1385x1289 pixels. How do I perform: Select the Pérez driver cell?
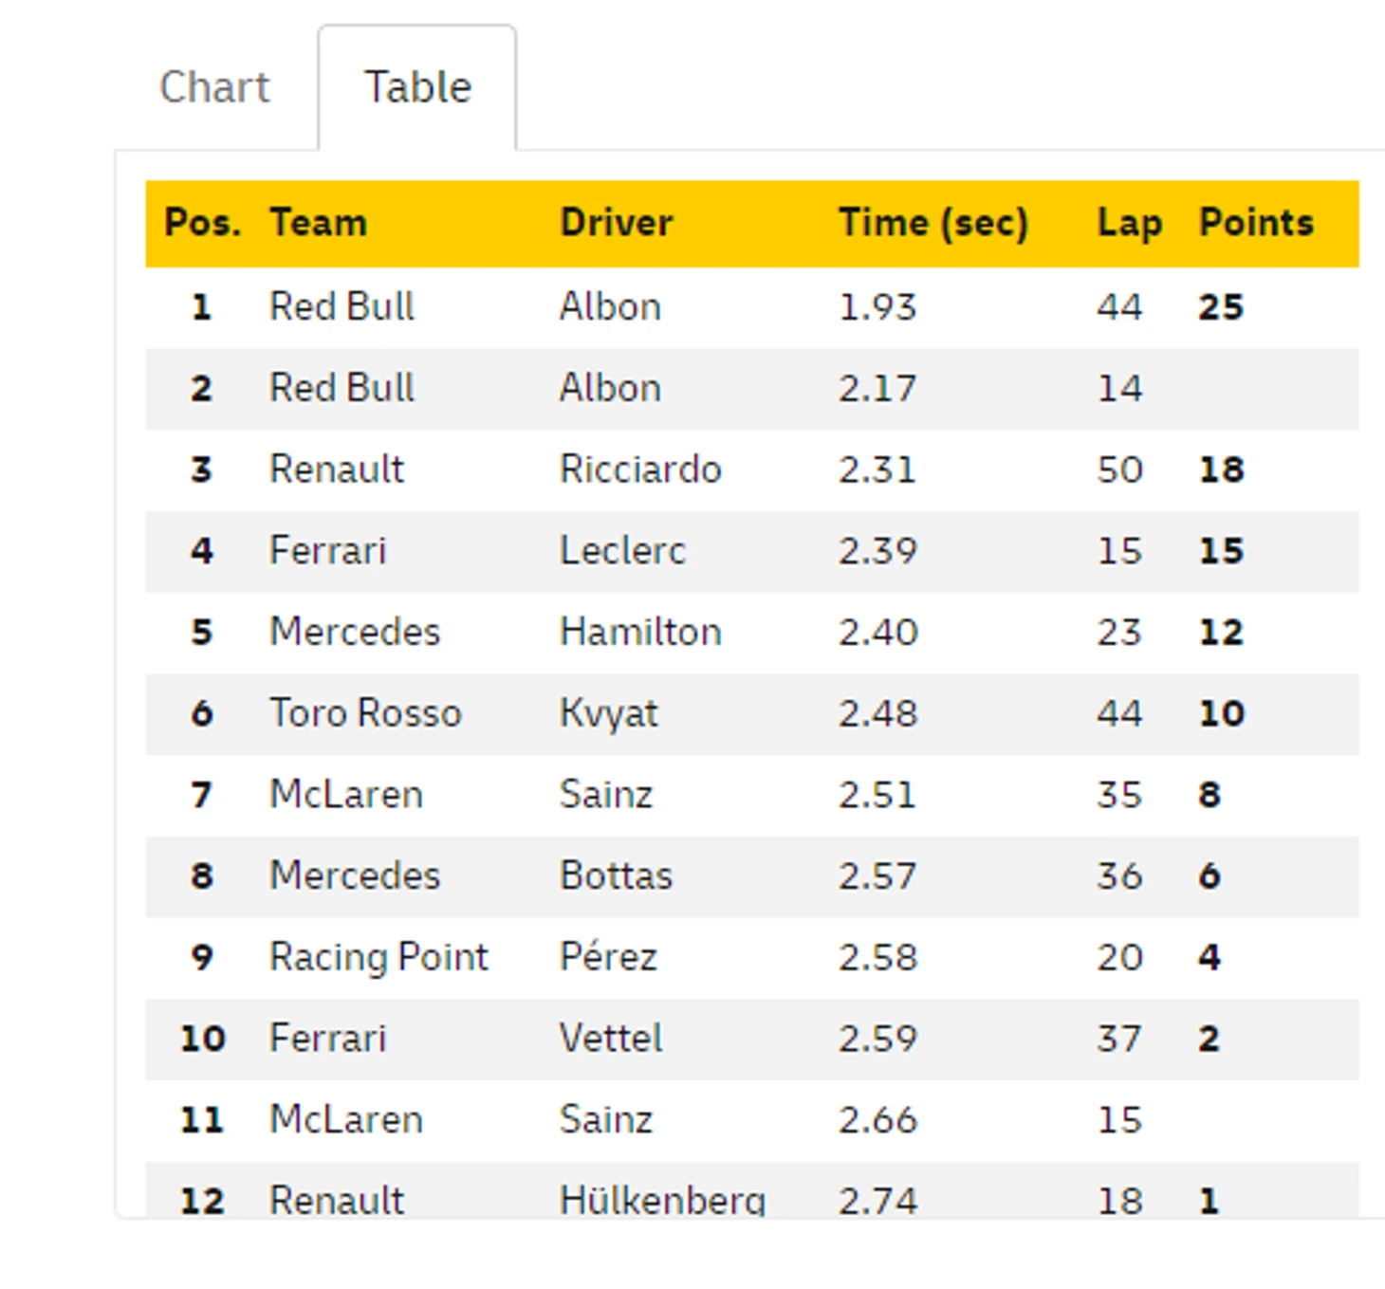pyautogui.click(x=608, y=957)
